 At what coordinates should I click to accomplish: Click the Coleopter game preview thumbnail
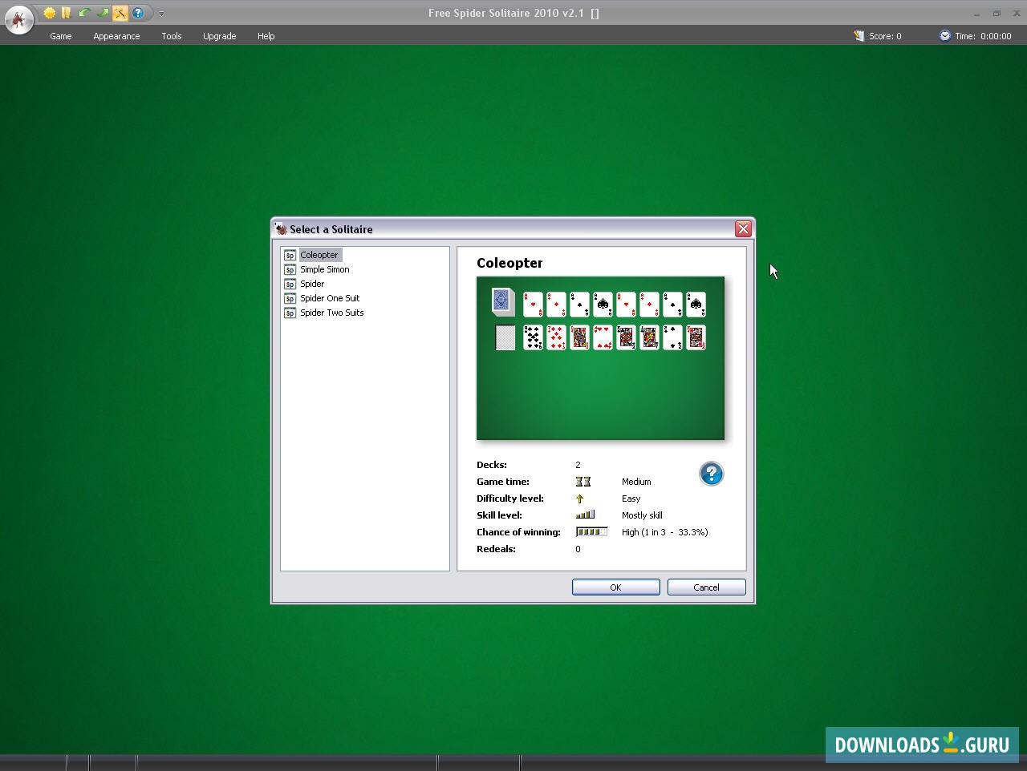[x=600, y=357]
